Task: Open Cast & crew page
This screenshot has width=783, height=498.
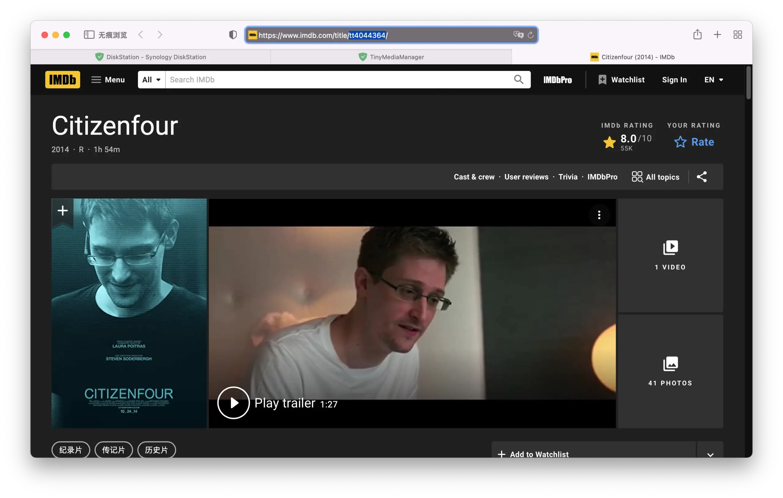Action: (474, 177)
